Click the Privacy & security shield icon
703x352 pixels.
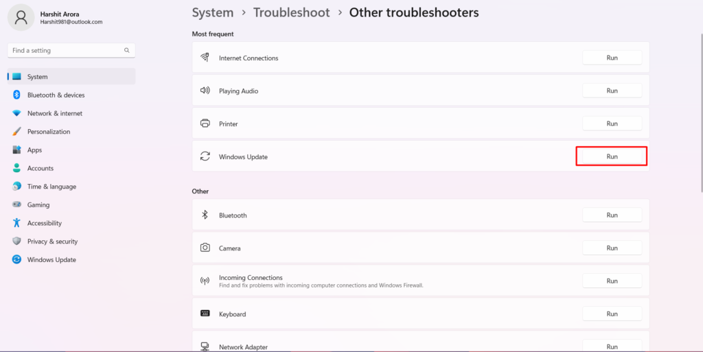coord(16,242)
